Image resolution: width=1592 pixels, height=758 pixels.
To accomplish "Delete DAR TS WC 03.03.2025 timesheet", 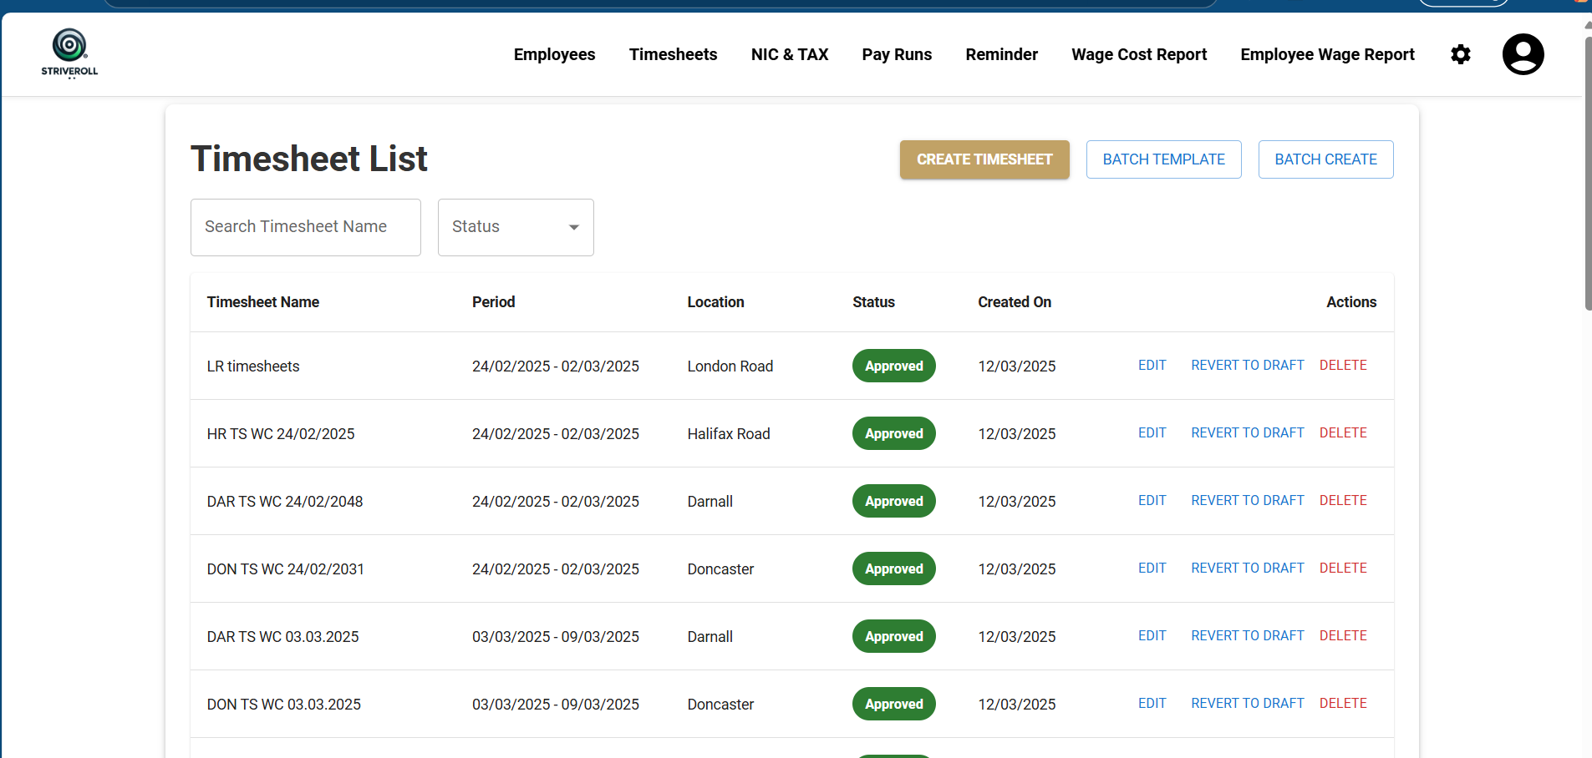I will (x=1343, y=636).
